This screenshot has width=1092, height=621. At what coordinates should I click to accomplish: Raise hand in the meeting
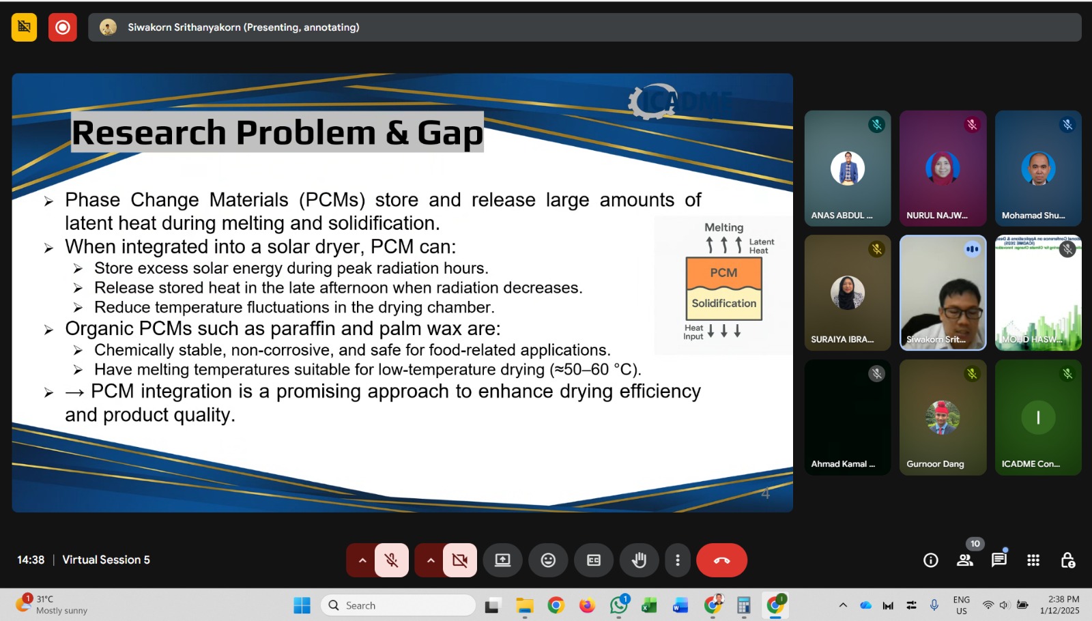[x=639, y=560]
